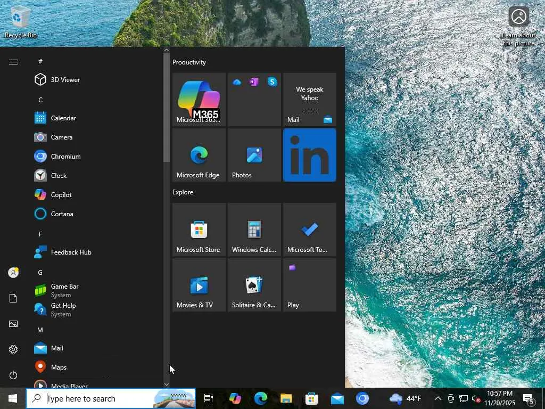This screenshot has height=409, width=545.
Task: Open Documents from the Start sidebar
Action: click(13, 298)
